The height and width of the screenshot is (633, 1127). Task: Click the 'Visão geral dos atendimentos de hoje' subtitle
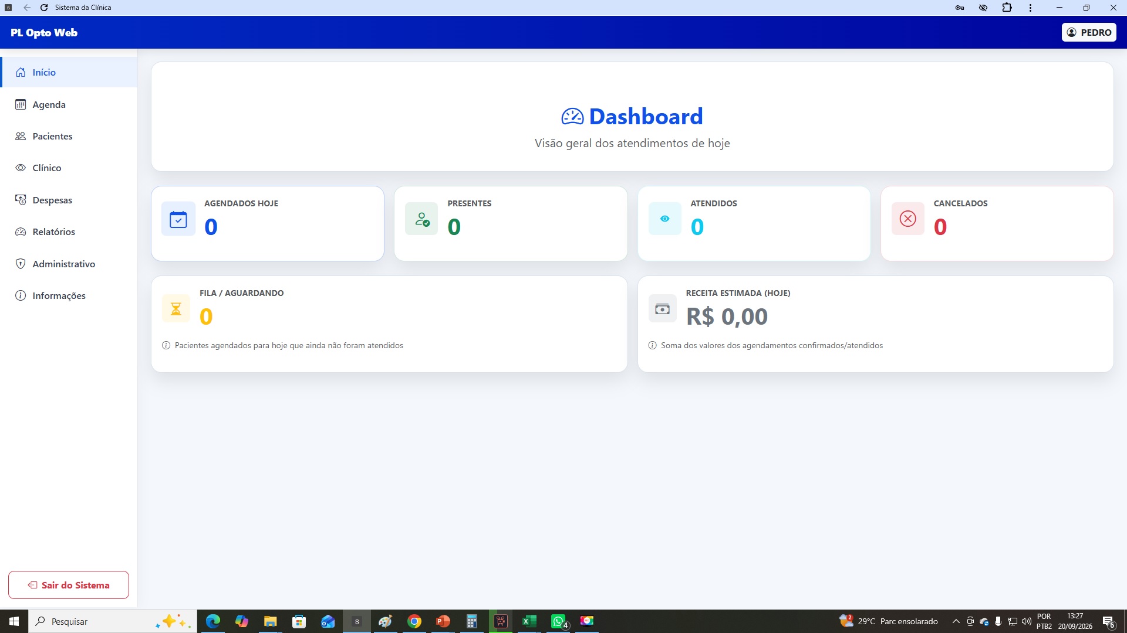632,143
